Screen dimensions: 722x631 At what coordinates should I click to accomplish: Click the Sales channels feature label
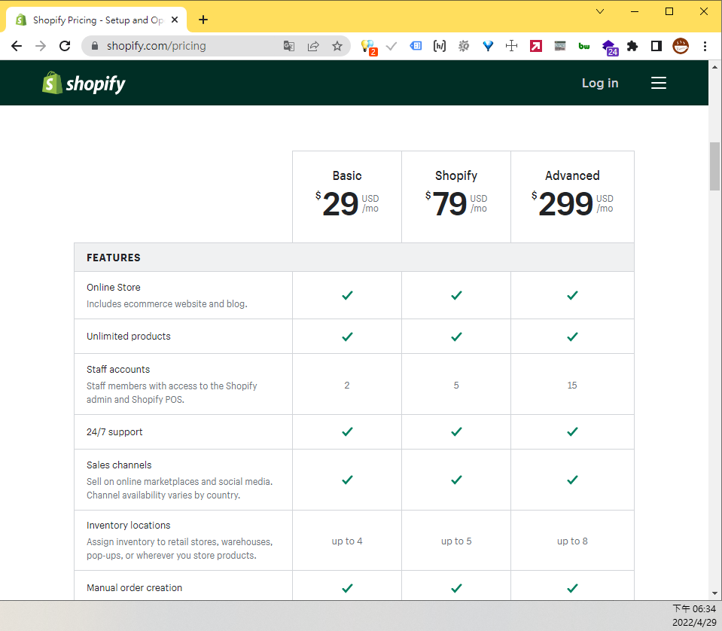point(119,465)
